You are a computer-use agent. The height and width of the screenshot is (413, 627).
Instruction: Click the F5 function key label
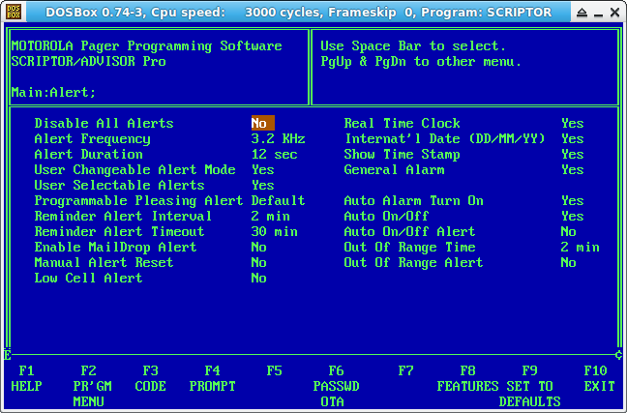point(275,371)
